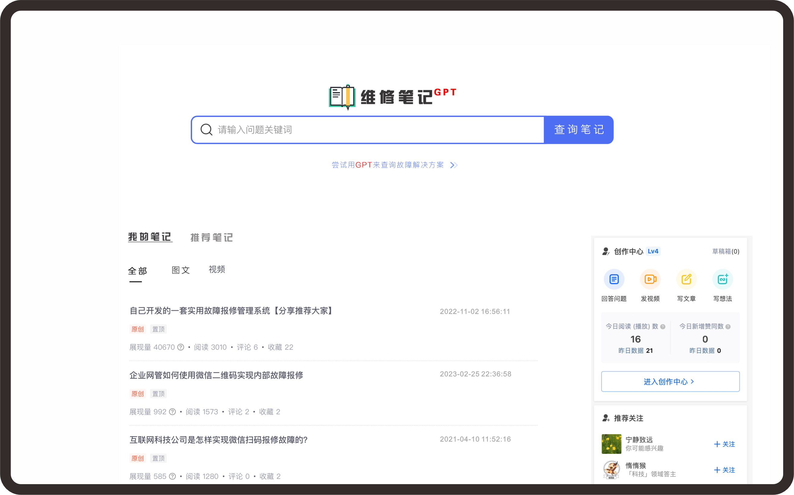
Task: Open the 写想法 icon
Action: pyautogui.click(x=723, y=279)
